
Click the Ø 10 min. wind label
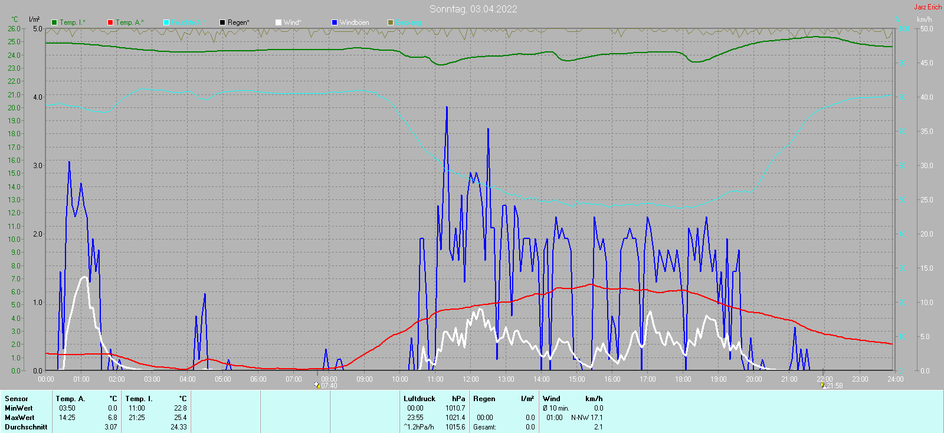[556, 408]
